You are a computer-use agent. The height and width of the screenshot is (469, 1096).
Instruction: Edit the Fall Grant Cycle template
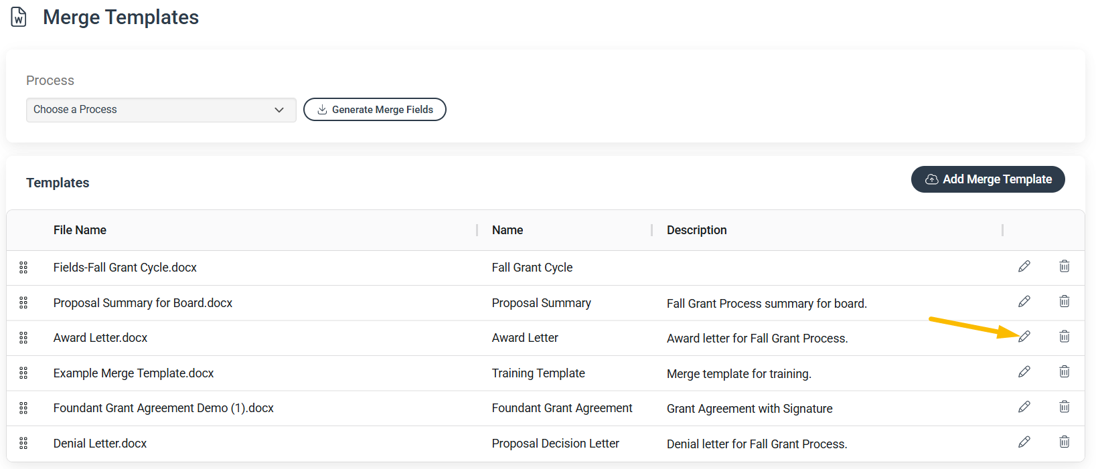(x=1024, y=266)
